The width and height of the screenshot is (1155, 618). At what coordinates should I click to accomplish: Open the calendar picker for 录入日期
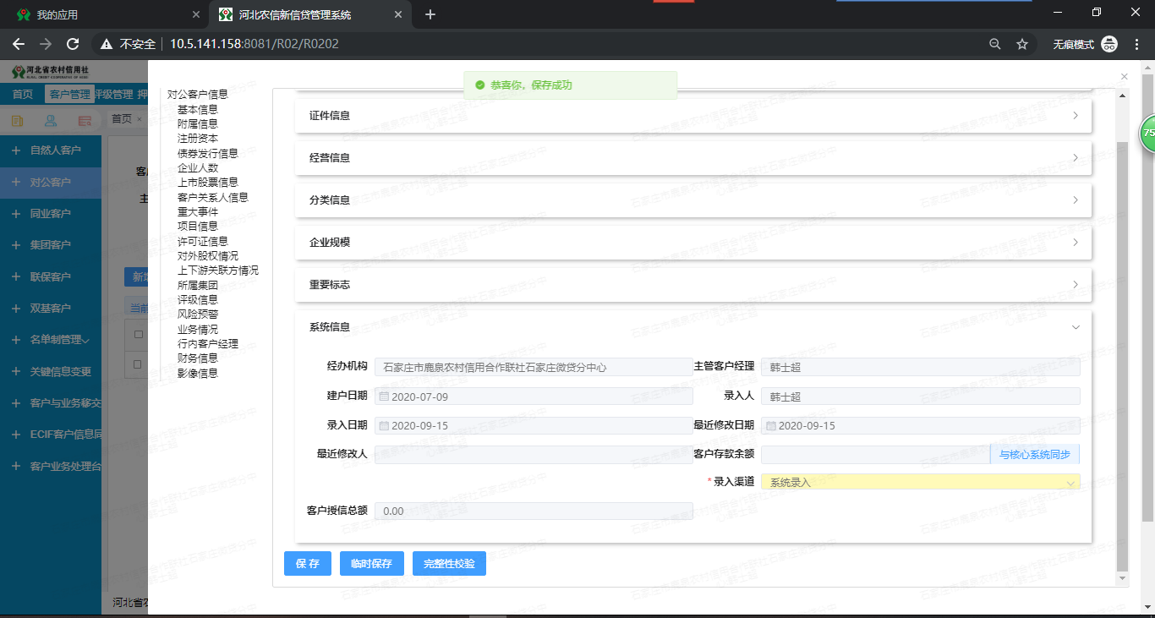(384, 425)
